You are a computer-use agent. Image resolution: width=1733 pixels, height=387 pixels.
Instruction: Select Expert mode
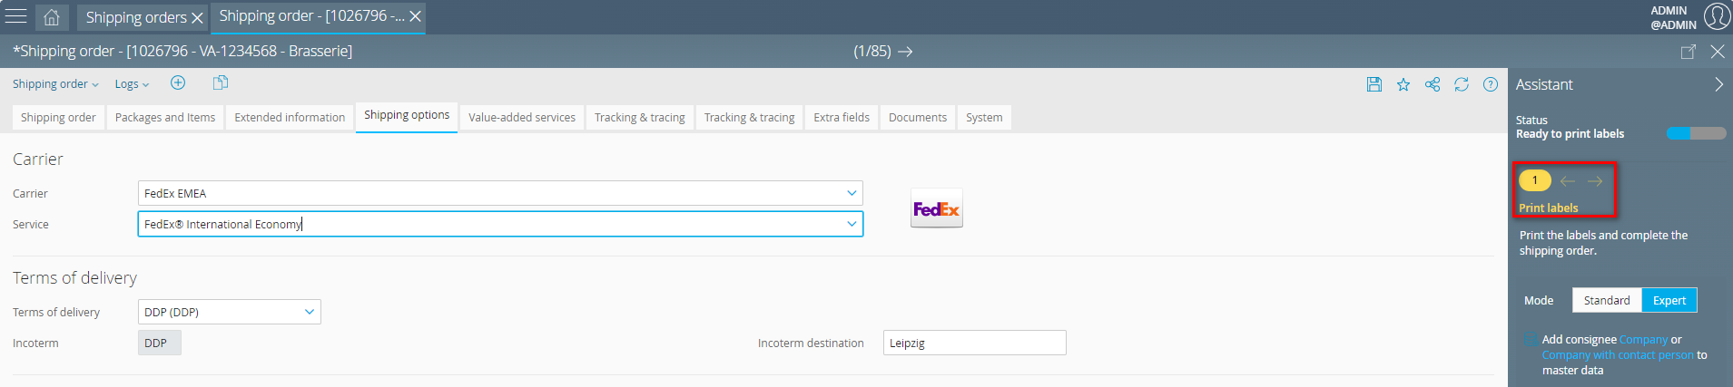(x=1669, y=300)
